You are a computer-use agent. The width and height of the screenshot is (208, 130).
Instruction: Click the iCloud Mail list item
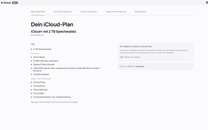(38, 94)
